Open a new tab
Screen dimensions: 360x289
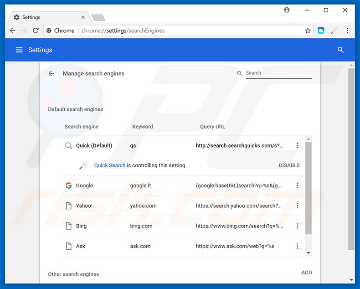[x=98, y=17]
